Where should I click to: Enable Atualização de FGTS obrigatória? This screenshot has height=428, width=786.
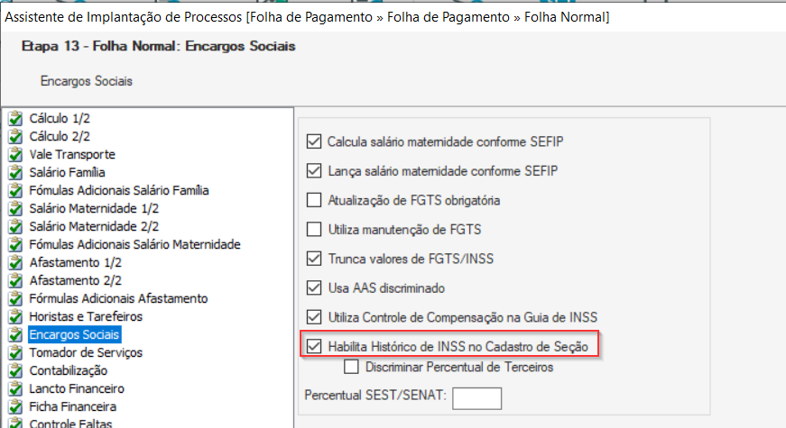(314, 200)
